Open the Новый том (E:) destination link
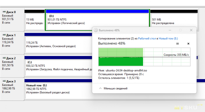 pos(168,38)
